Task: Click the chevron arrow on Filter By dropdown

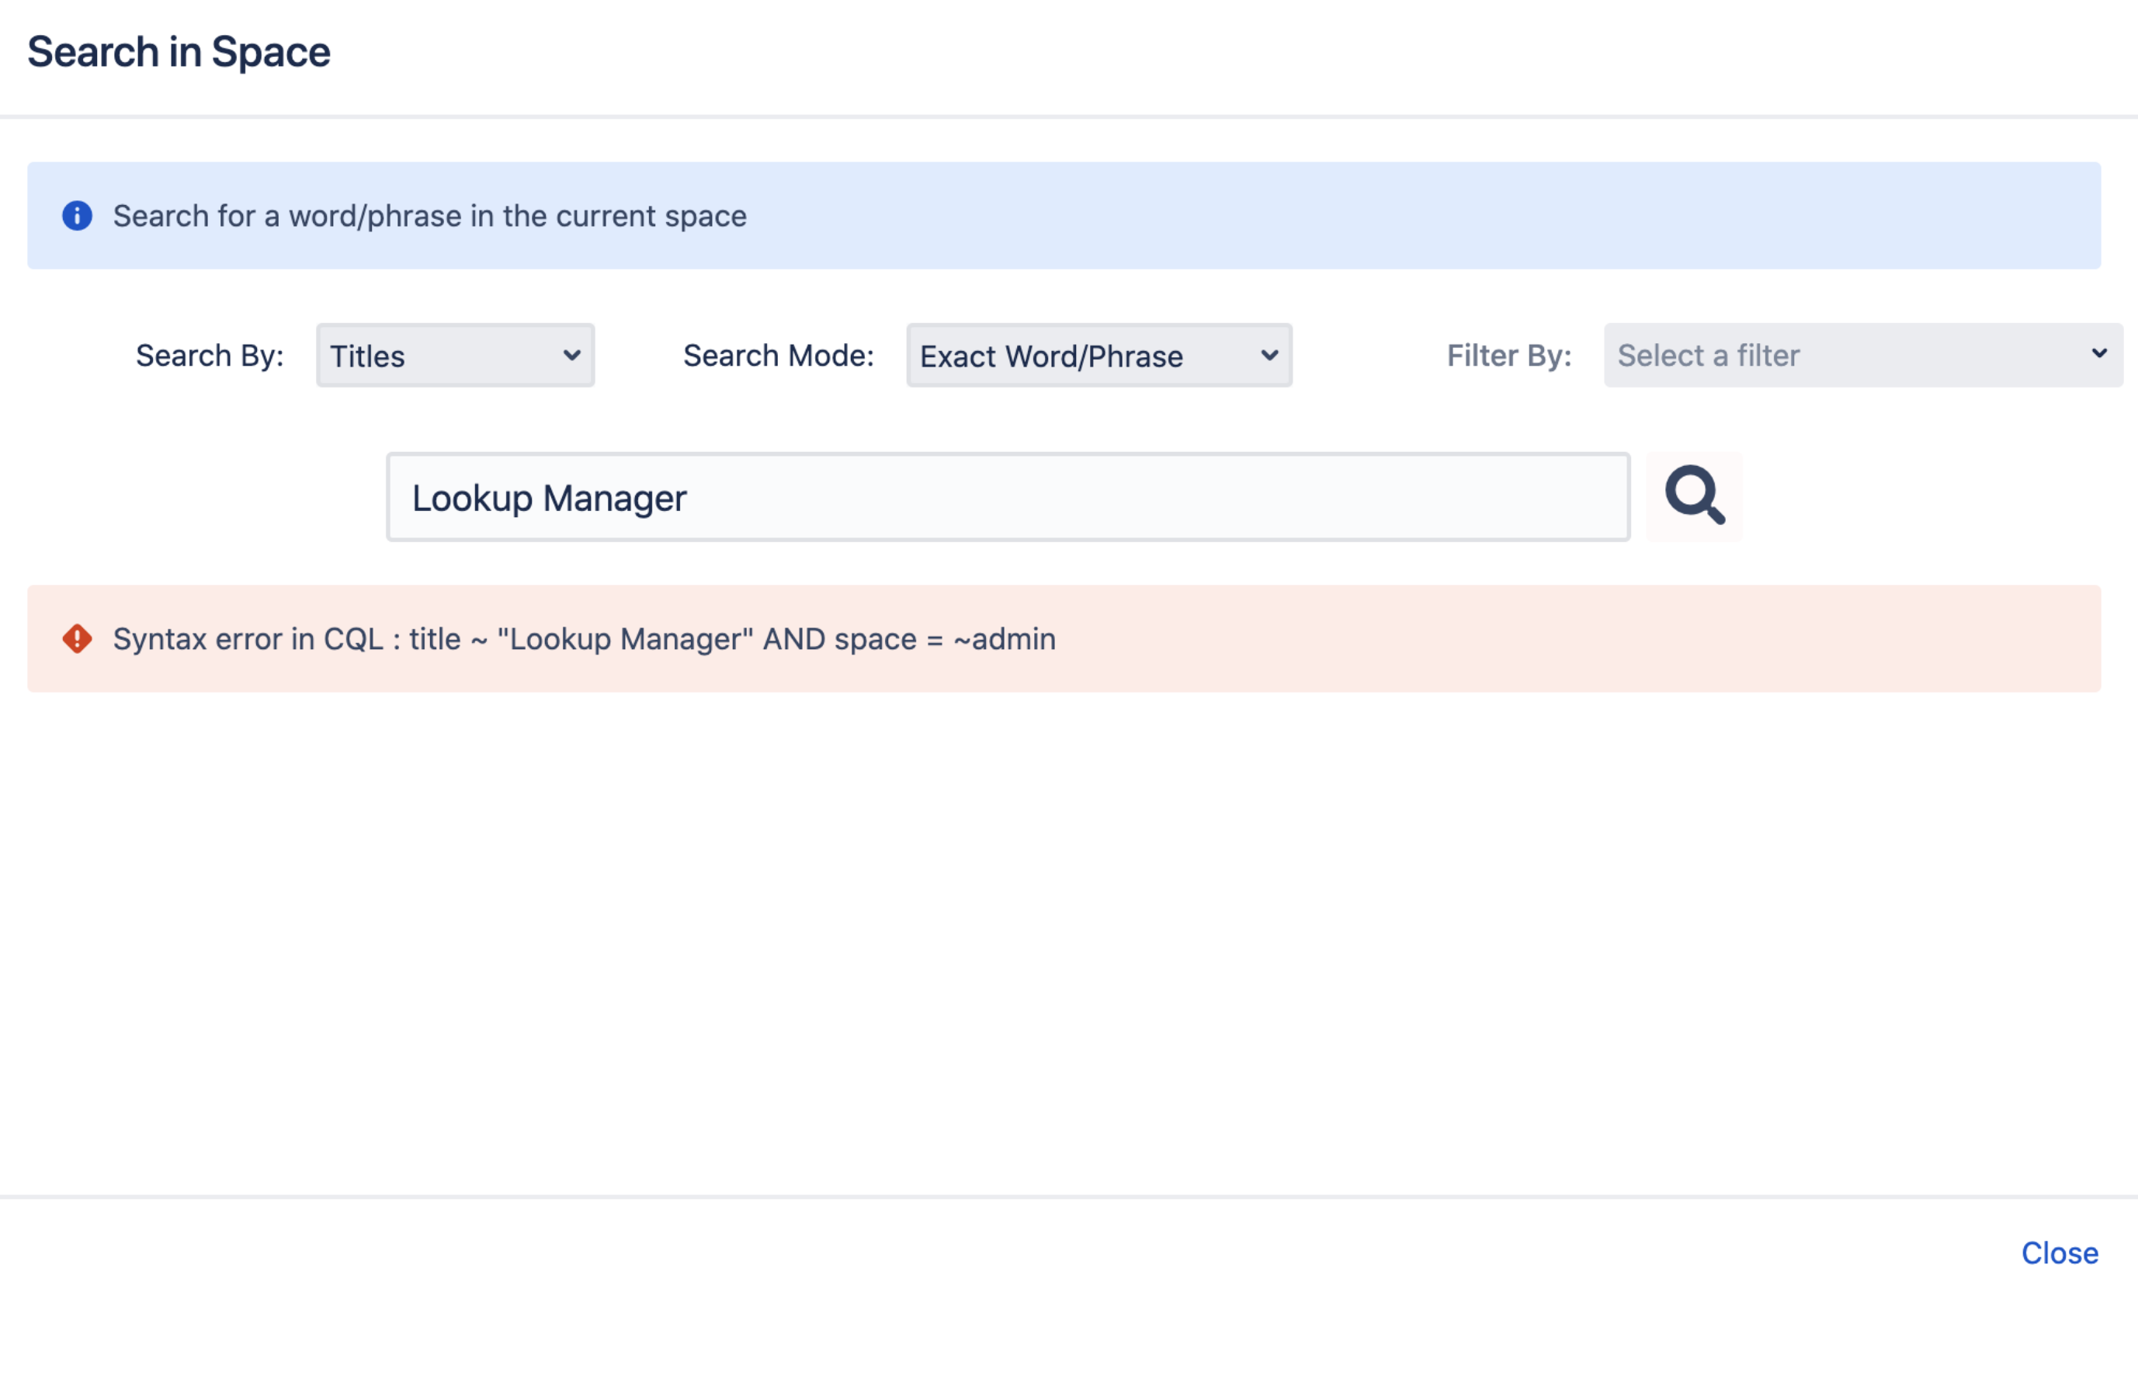Action: point(2098,354)
